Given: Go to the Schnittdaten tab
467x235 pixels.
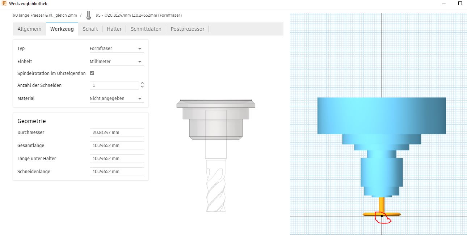Looking at the screenshot, I should pos(146,29).
